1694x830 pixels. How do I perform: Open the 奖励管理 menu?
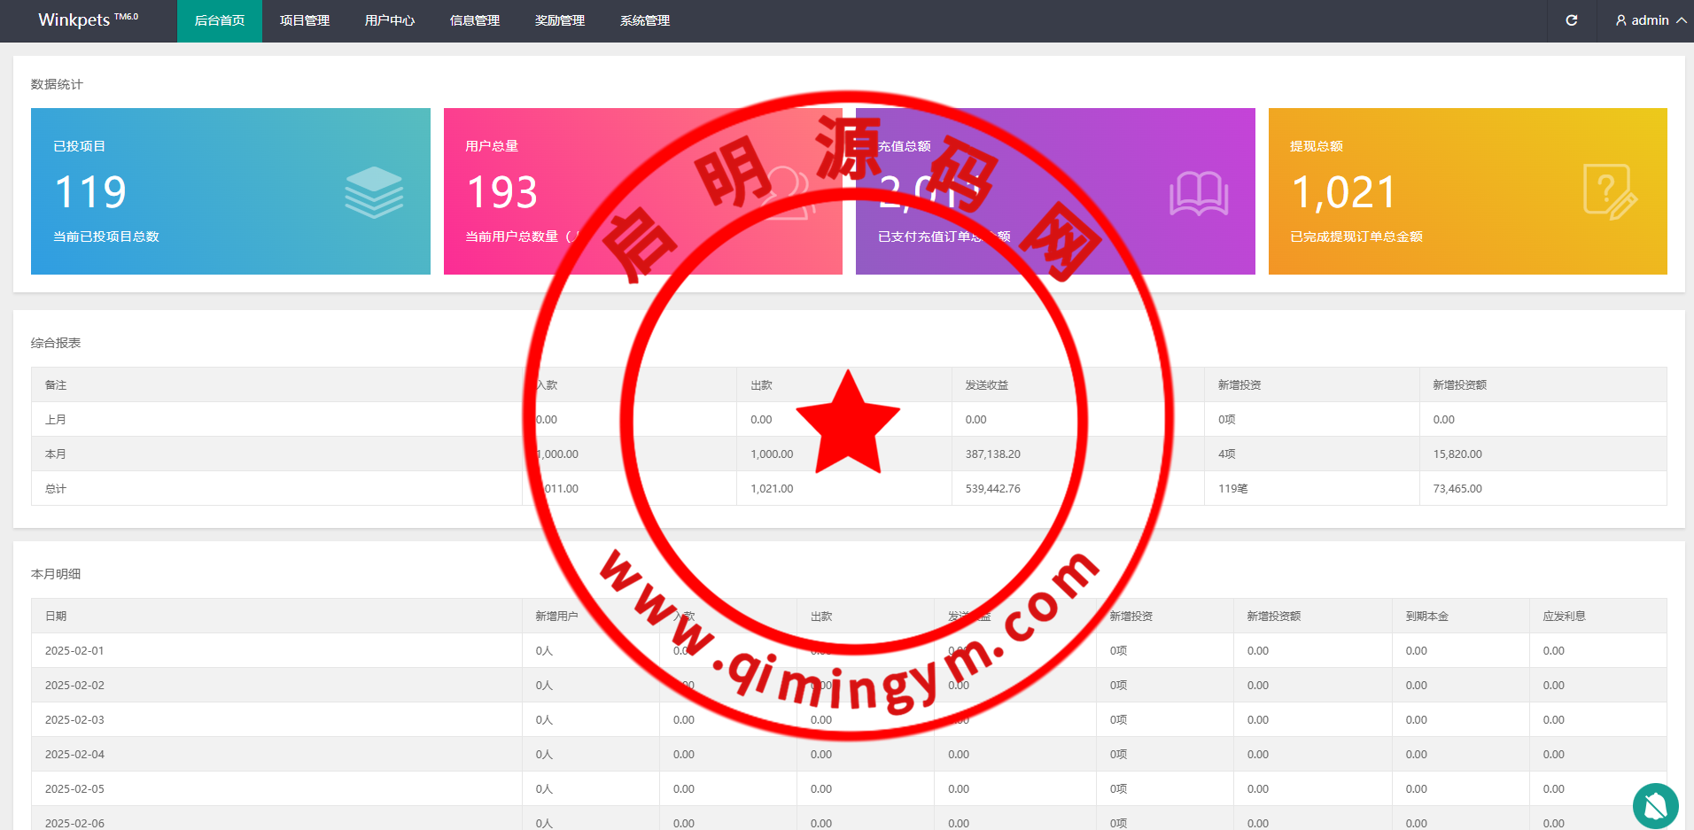coord(560,20)
